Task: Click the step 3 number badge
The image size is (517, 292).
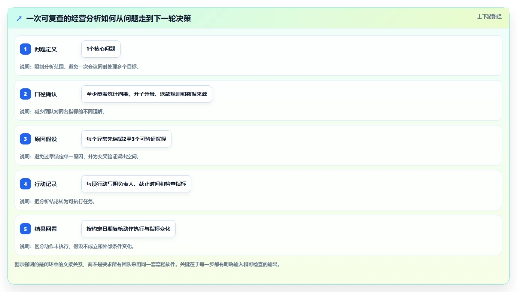Action: pyautogui.click(x=25, y=139)
